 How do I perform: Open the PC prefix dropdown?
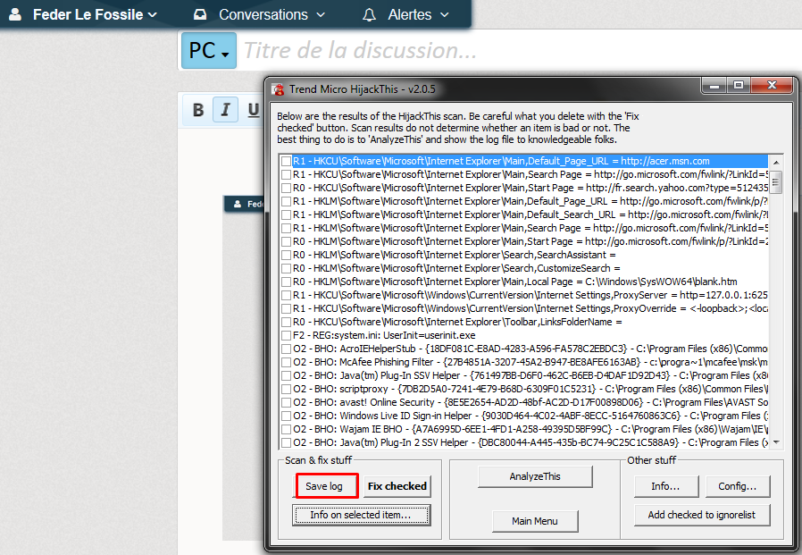(x=209, y=50)
